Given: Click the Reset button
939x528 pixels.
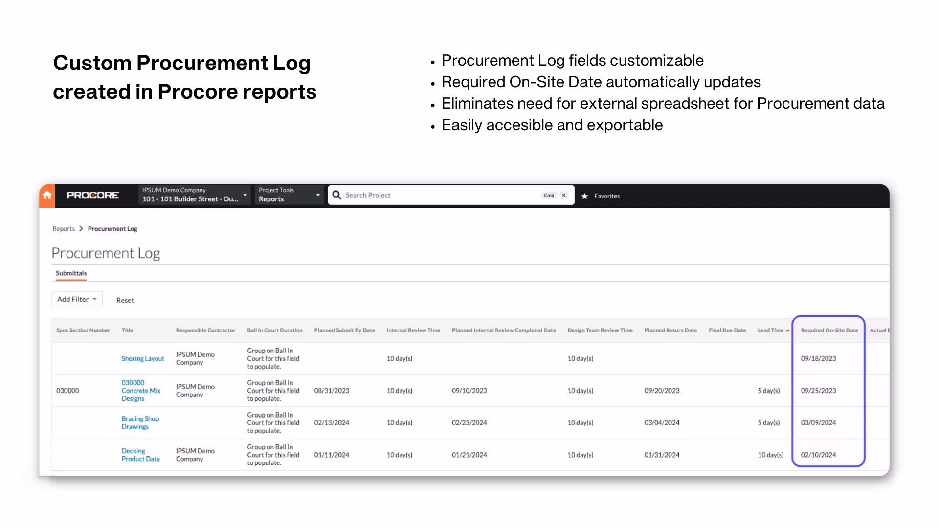Looking at the screenshot, I should (125, 300).
